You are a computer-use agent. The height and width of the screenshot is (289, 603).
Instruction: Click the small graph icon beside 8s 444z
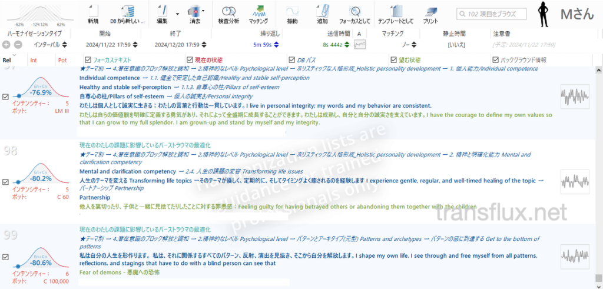[x=360, y=45]
